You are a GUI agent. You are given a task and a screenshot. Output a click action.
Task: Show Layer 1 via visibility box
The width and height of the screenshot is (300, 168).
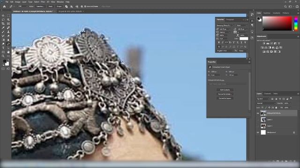(x=258, y=126)
